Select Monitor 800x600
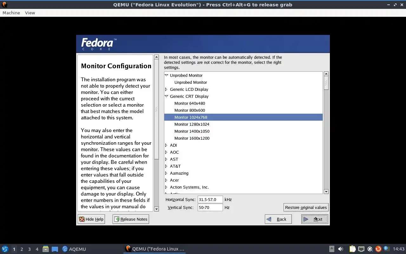 190,110
